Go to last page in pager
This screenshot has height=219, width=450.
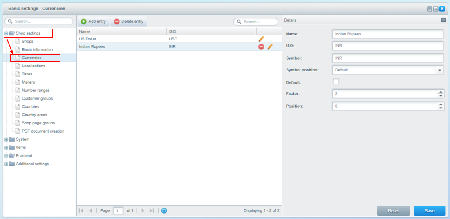click(152, 211)
